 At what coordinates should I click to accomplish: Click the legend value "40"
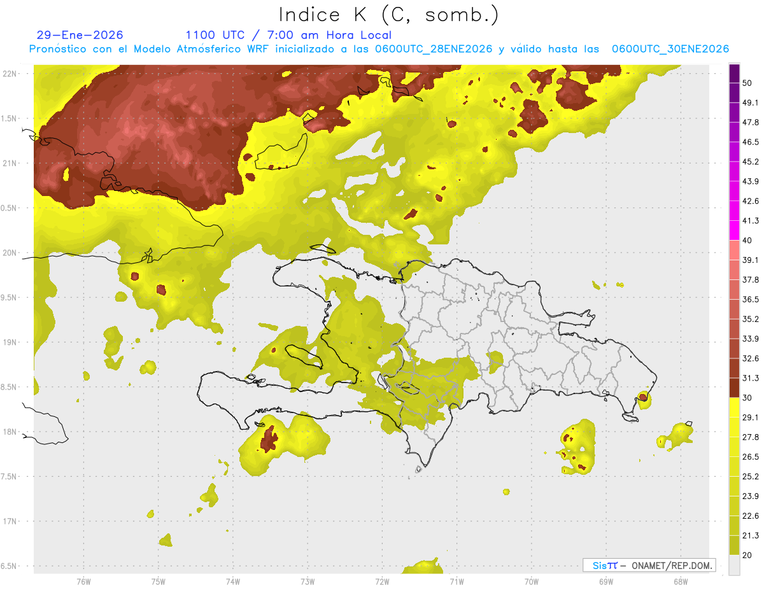click(747, 241)
